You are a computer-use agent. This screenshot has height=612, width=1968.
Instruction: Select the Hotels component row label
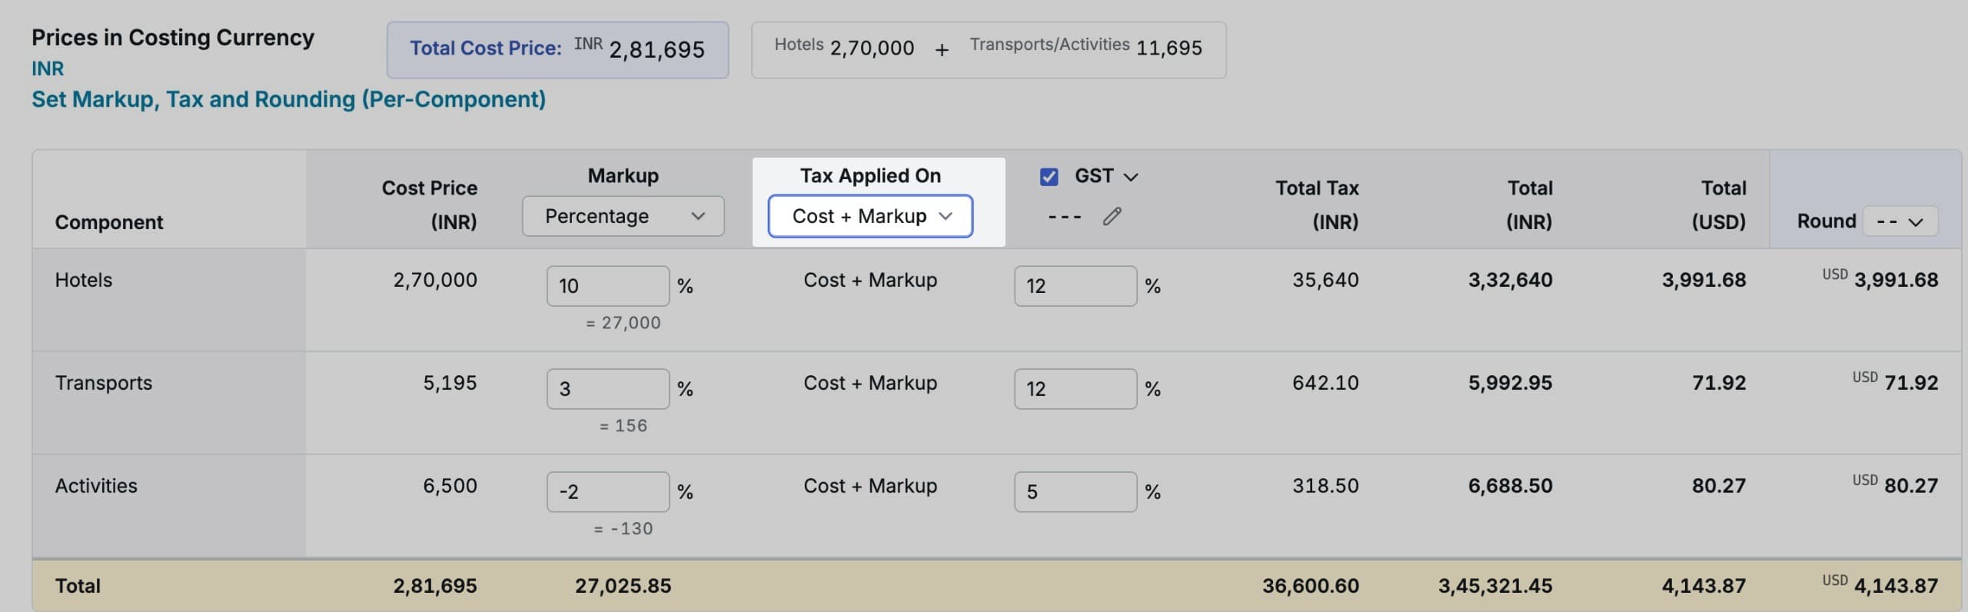[84, 281]
